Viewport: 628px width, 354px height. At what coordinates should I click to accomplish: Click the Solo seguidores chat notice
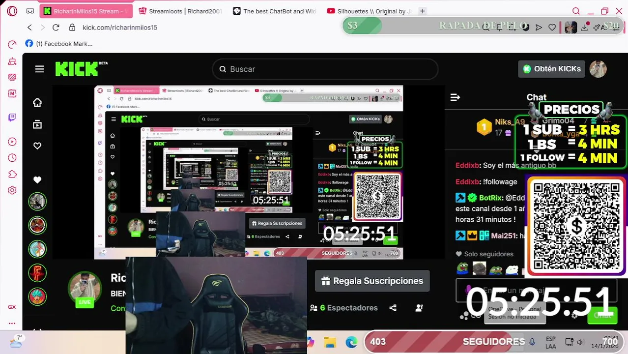[485, 254]
